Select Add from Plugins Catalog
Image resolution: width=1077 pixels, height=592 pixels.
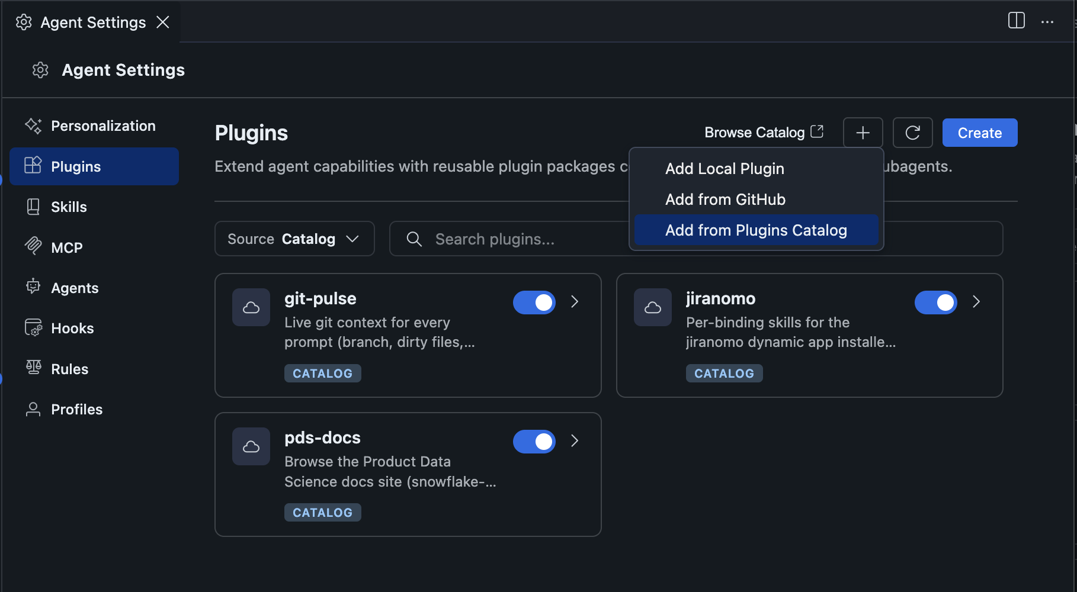click(x=756, y=230)
